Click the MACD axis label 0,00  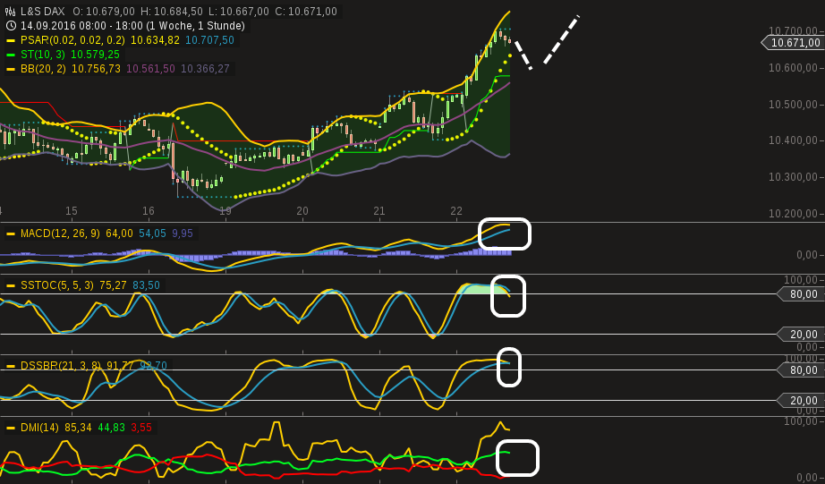coord(807,255)
